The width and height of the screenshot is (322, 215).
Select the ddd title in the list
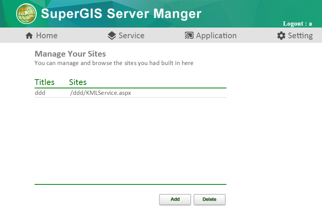[40, 93]
